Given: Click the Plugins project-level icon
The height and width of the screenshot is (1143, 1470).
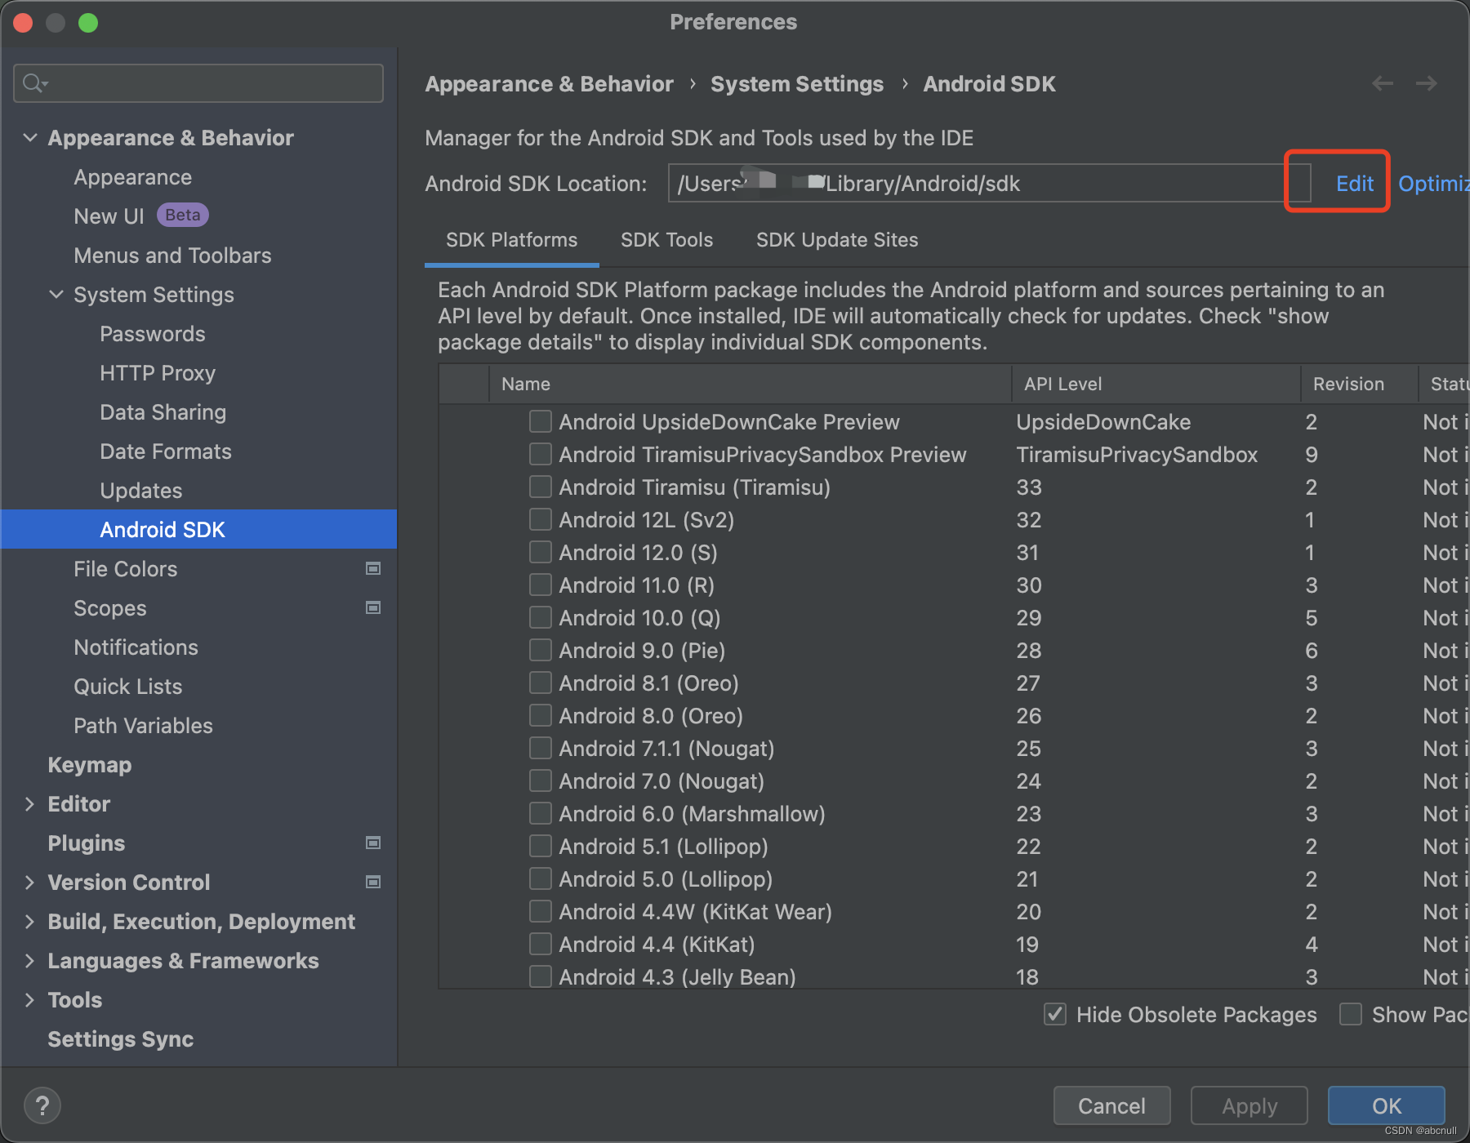Looking at the screenshot, I should tap(373, 843).
